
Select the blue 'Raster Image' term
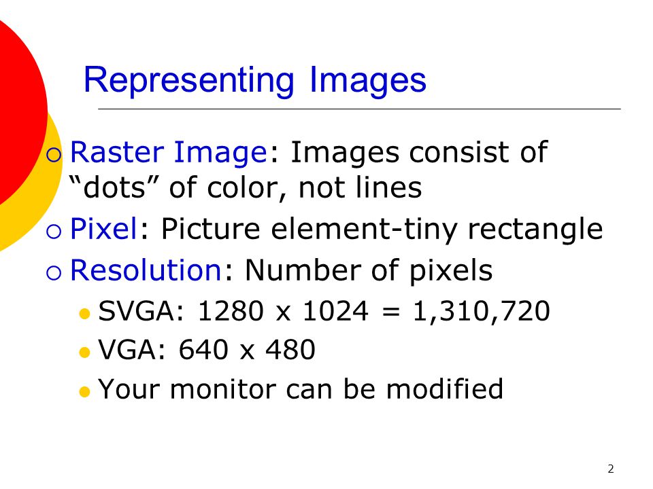pyautogui.click(x=169, y=152)
